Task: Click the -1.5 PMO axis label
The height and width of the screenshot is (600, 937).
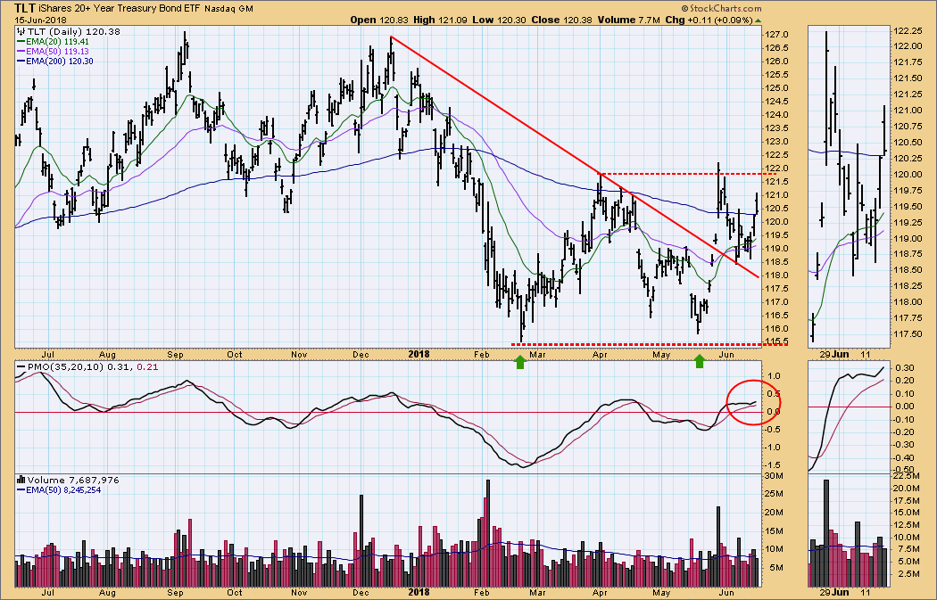Action: 775,465
